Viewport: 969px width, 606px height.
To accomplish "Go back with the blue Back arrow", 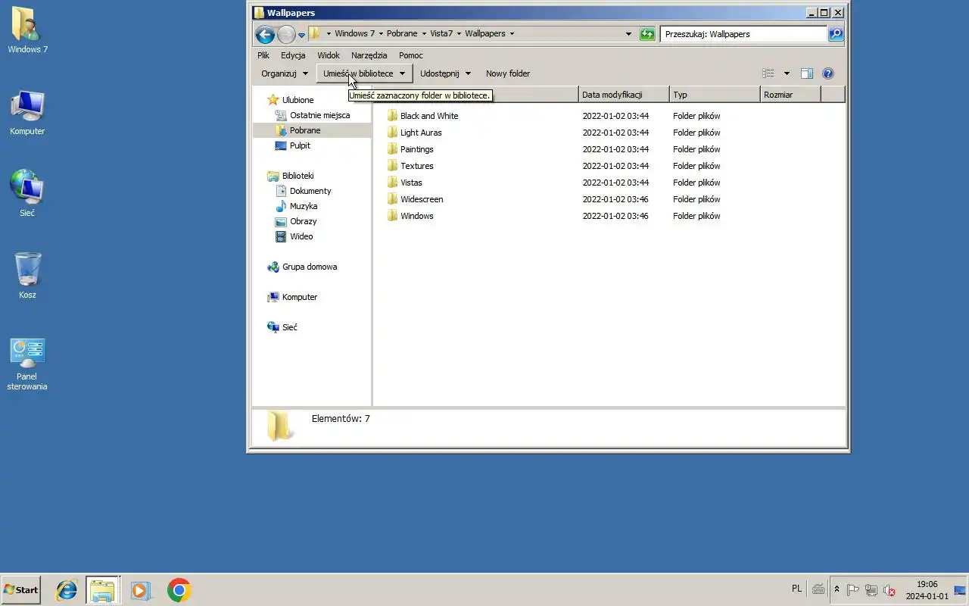I will point(265,34).
